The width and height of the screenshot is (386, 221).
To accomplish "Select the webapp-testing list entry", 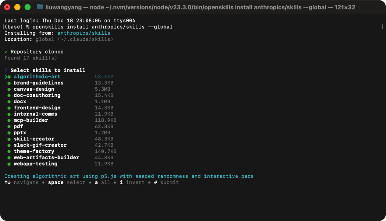I will pyautogui.click(x=35, y=164).
